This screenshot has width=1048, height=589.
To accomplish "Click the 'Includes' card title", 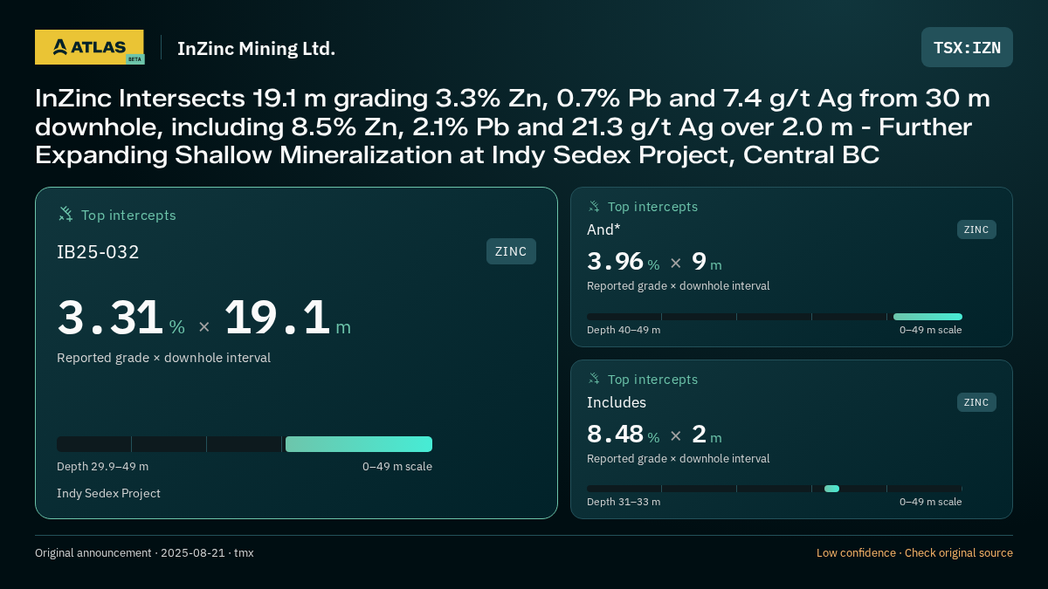I will pos(617,402).
